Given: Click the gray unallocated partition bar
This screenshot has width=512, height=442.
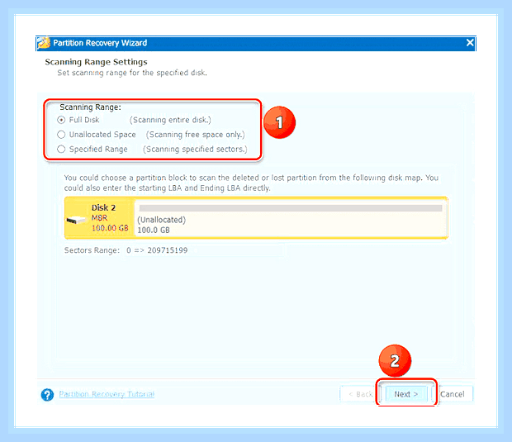Looking at the screenshot, I should pyautogui.click(x=291, y=208).
